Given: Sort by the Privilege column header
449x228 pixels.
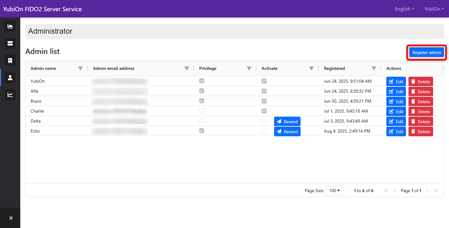Looking at the screenshot, I should pyautogui.click(x=208, y=68).
